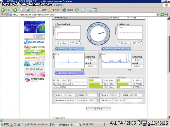
Task: Go to the home page via house icon
Action: [33, 10]
